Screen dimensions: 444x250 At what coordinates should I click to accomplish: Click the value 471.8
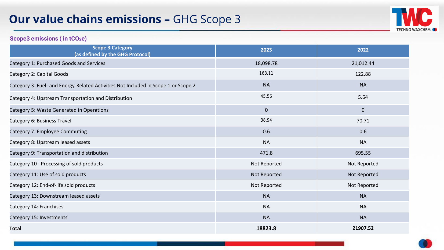266,153
